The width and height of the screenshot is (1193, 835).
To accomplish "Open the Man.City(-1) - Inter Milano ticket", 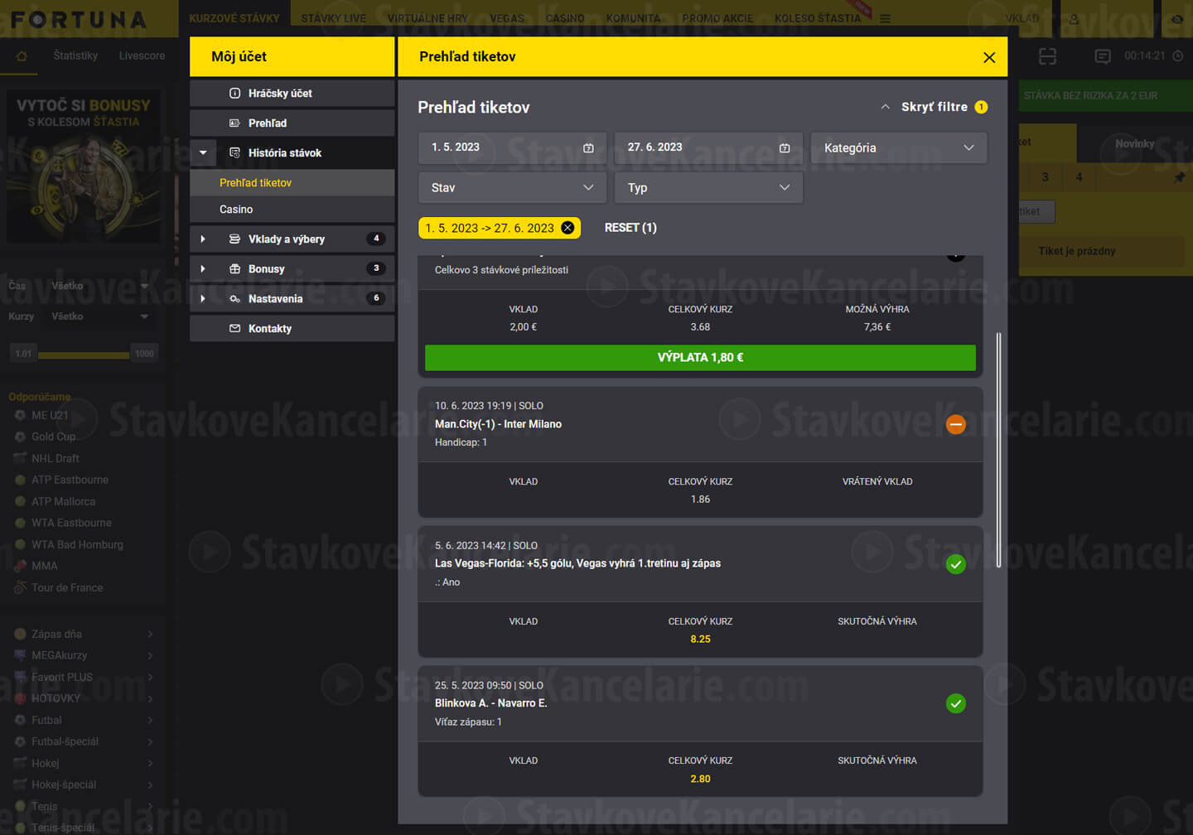I will [x=498, y=424].
